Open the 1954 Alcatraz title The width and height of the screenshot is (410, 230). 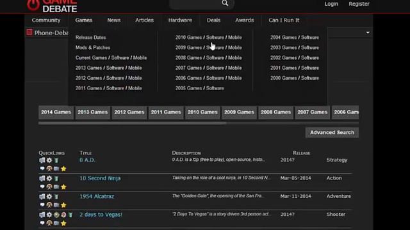click(x=97, y=196)
